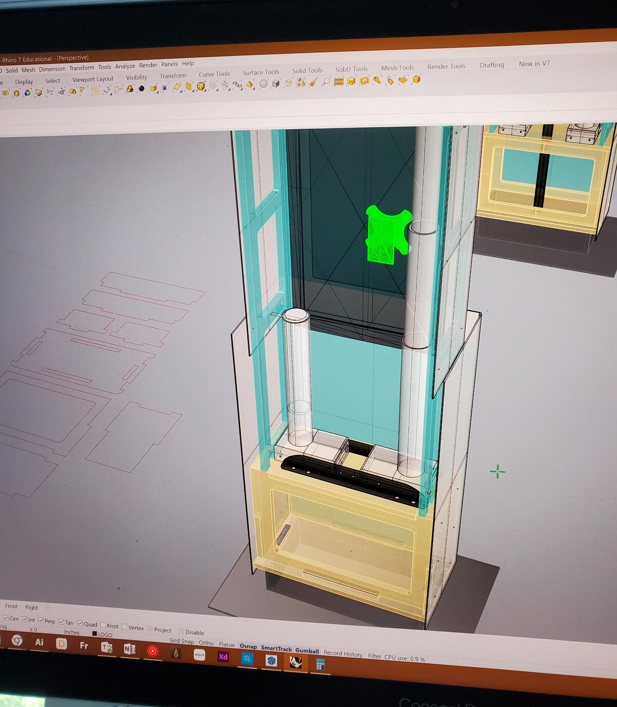Click the yellow parallelogram surface icon
Image resolution: width=617 pixels, height=707 pixels.
[177, 86]
